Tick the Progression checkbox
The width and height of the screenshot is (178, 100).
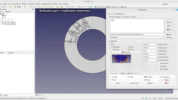pyautogui.click(x=160, y=77)
